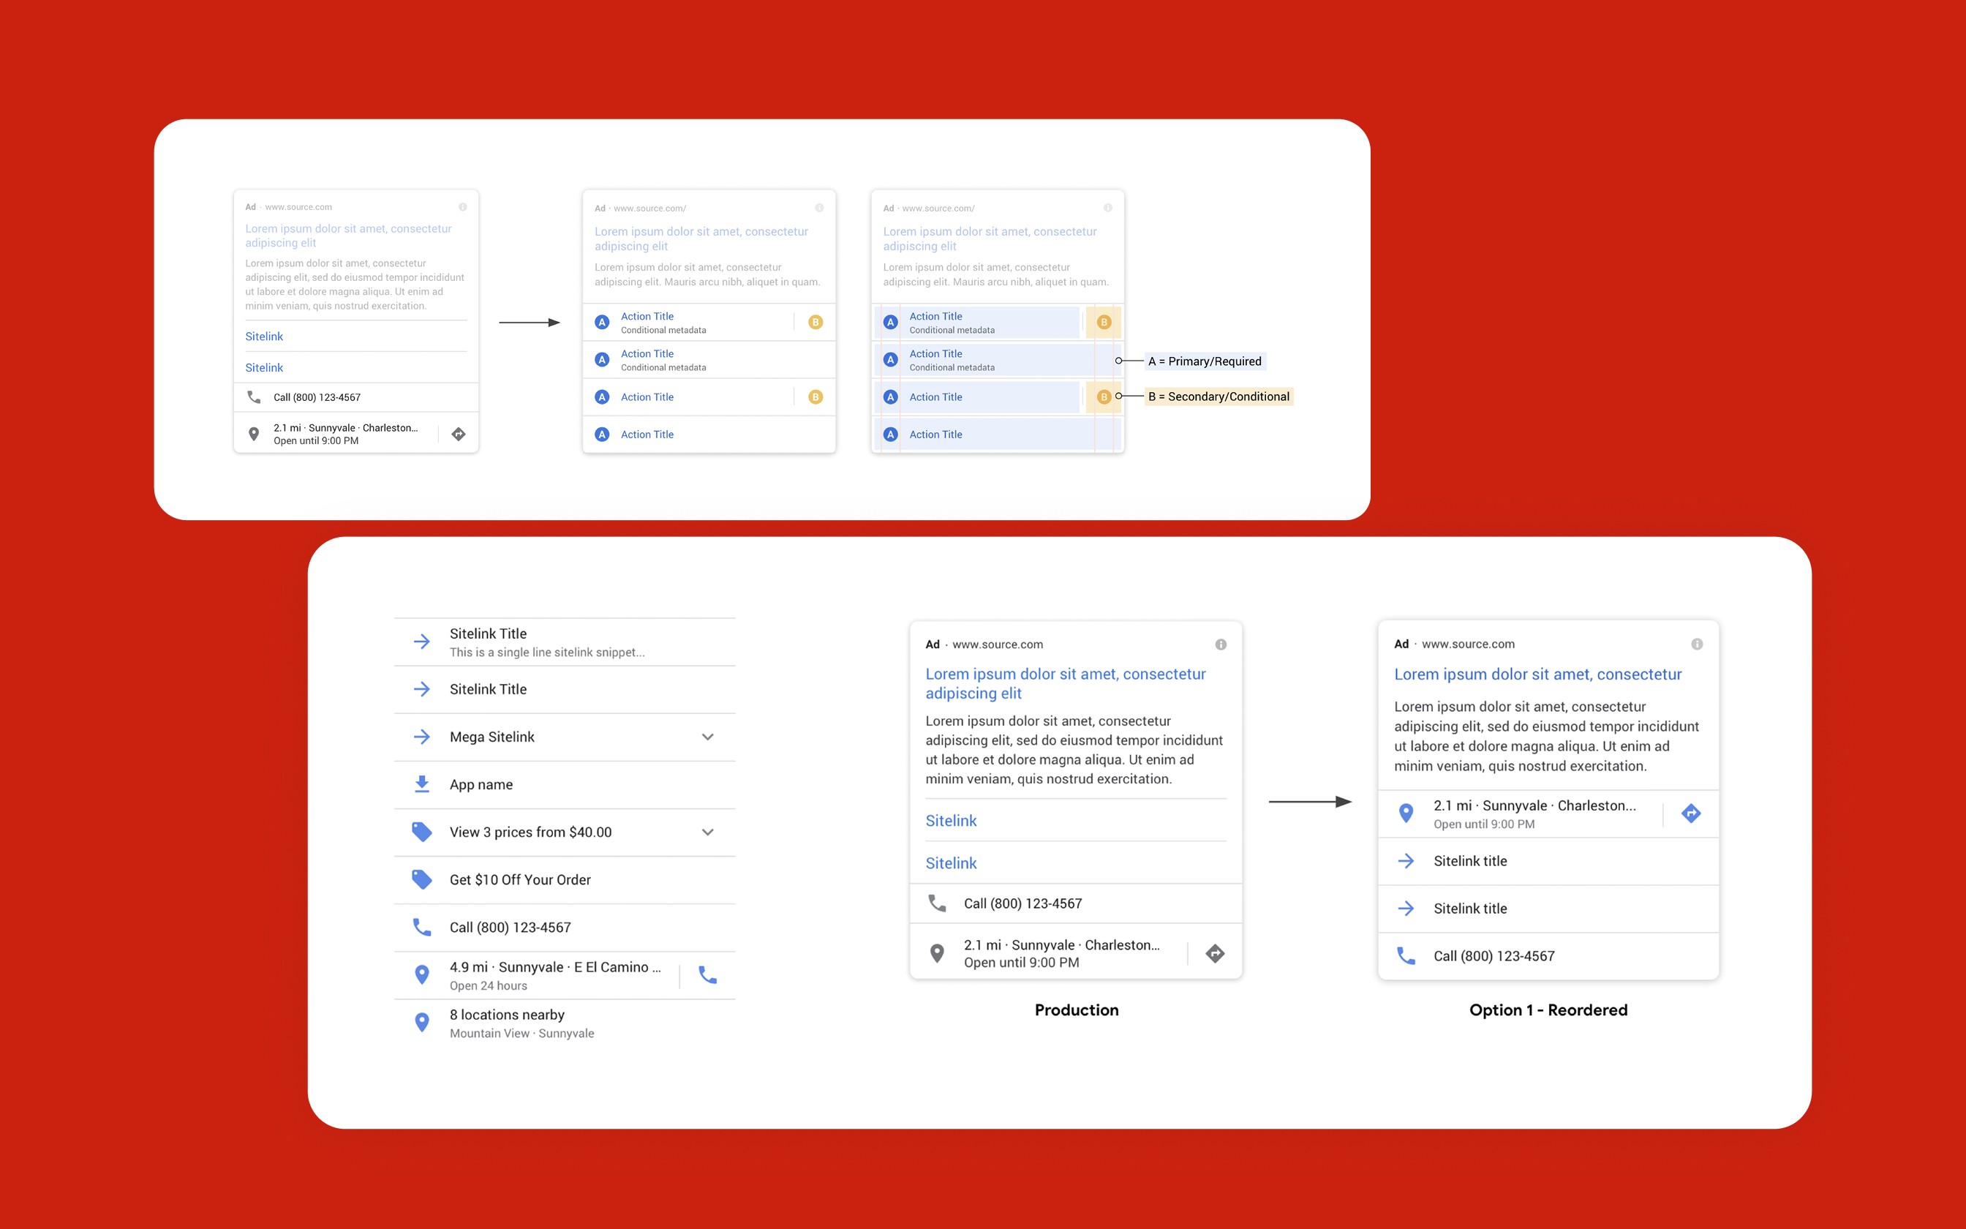Image resolution: width=1966 pixels, height=1229 pixels.
Task: Click location pin beside 8 locations nearby
Action: click(421, 1023)
